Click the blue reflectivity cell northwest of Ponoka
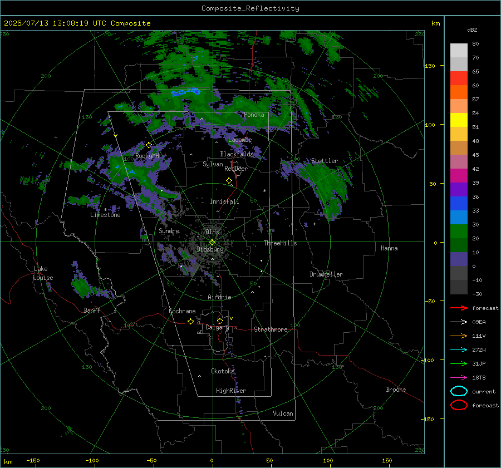This screenshot has height=468, width=501. [x=186, y=92]
